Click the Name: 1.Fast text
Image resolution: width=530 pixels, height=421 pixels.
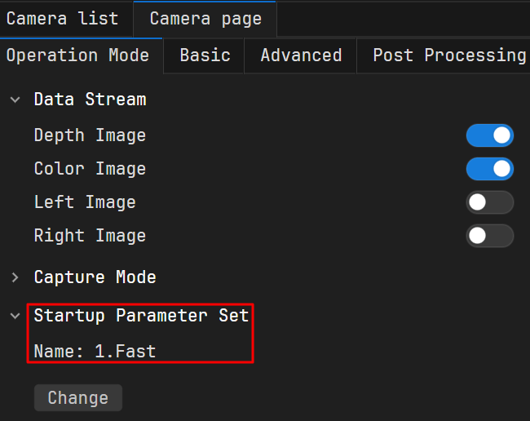(95, 352)
